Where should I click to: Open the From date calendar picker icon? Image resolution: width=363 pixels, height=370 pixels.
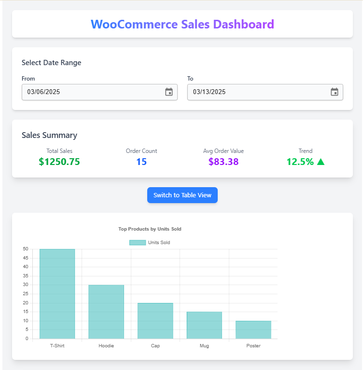coord(168,92)
